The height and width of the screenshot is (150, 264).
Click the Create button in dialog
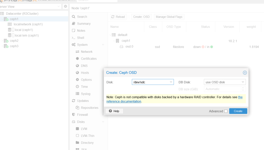(x=238, y=111)
